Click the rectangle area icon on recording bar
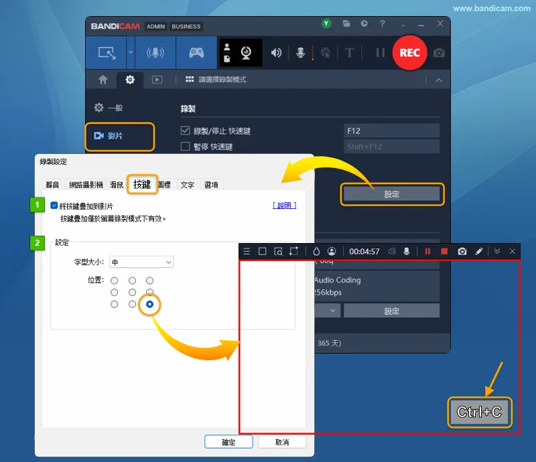Screen dimensions: 536x462 coord(262,252)
